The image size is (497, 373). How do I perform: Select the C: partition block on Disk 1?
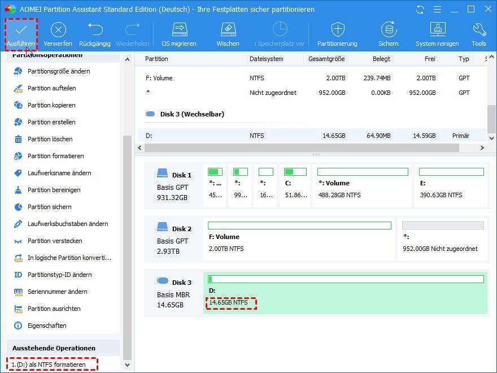(295, 185)
